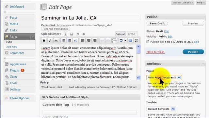Add an image via Upload/Insert
The height and width of the screenshot is (118, 209).
(65, 34)
